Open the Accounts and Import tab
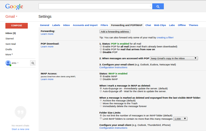The width and height of the screenshot is (206, 131). coord(85,25)
